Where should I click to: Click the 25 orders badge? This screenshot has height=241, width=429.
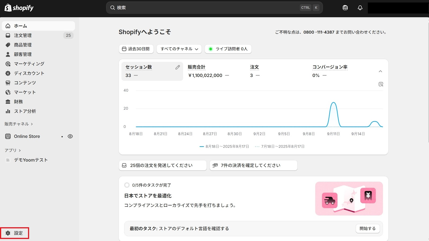68,35
